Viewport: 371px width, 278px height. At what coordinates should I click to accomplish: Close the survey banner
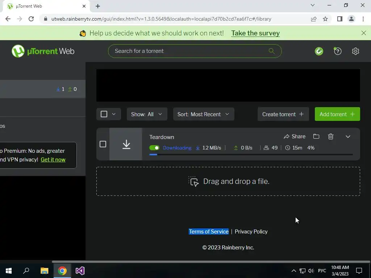point(364,33)
